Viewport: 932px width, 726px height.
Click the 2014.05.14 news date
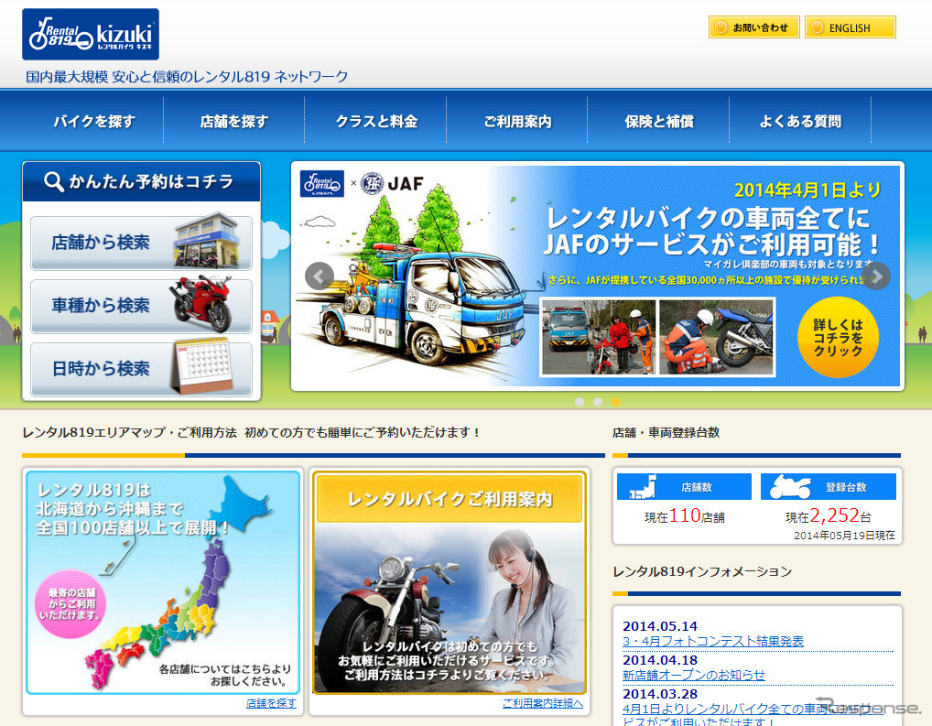660,626
